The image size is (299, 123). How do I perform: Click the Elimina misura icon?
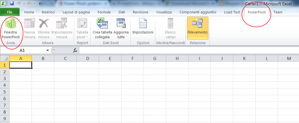pyautogui.click(x=44, y=23)
